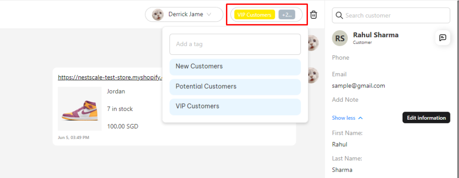Focus the Search customer field
This screenshot has height=178, width=459.
pyautogui.click(x=391, y=15)
